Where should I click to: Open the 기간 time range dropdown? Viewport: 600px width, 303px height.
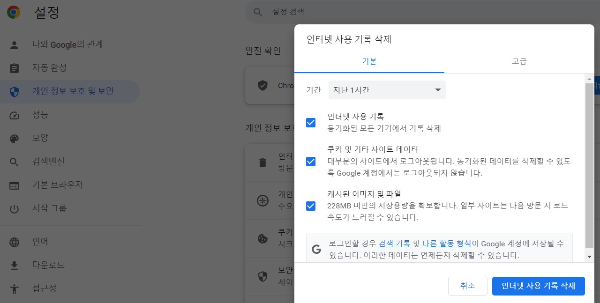[386, 90]
